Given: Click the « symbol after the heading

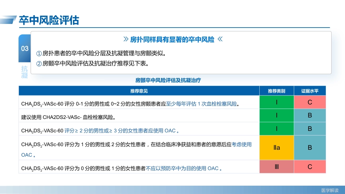Looking at the screenshot, I should (220, 39).
